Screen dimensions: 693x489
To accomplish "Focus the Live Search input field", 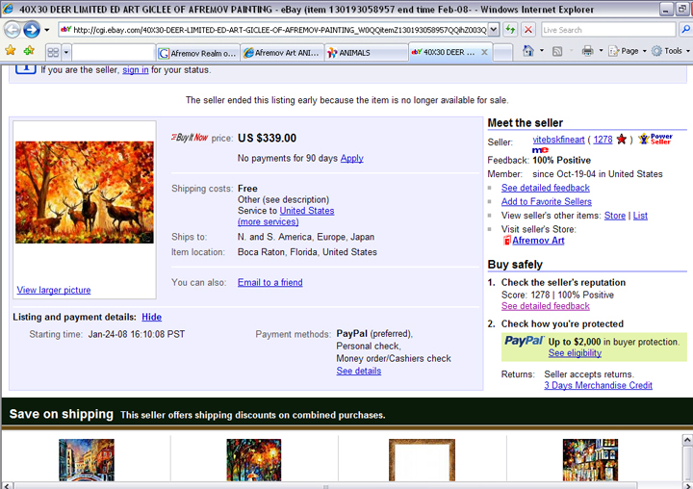I will (608, 30).
